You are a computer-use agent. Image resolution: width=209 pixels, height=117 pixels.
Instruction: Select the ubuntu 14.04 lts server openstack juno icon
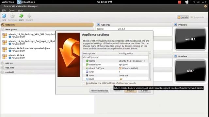tap(5, 49)
